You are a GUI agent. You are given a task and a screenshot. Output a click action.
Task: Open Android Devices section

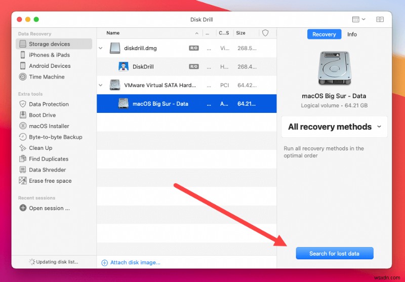(50, 66)
